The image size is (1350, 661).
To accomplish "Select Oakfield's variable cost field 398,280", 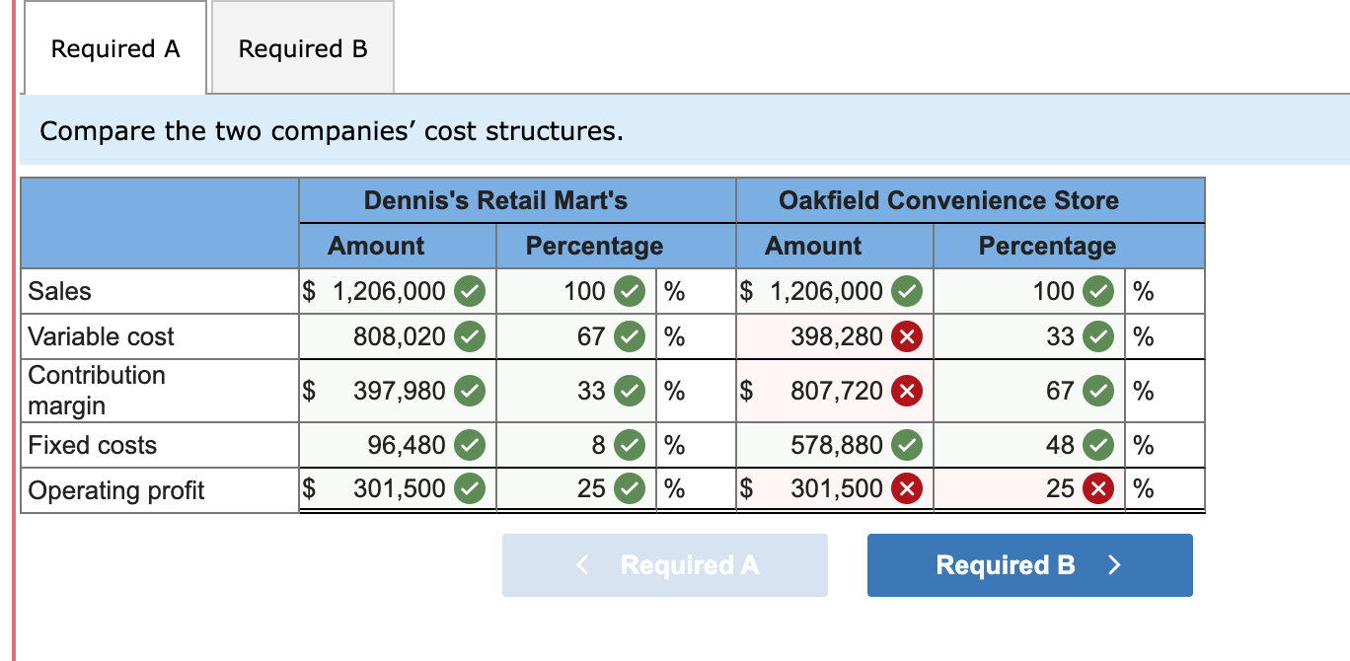I will pyautogui.click(x=834, y=336).
